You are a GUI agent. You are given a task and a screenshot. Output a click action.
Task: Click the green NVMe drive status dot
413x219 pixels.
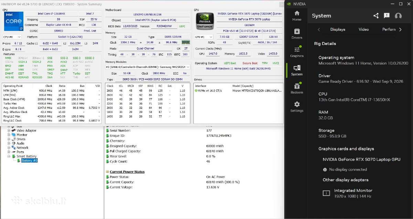(195, 91)
